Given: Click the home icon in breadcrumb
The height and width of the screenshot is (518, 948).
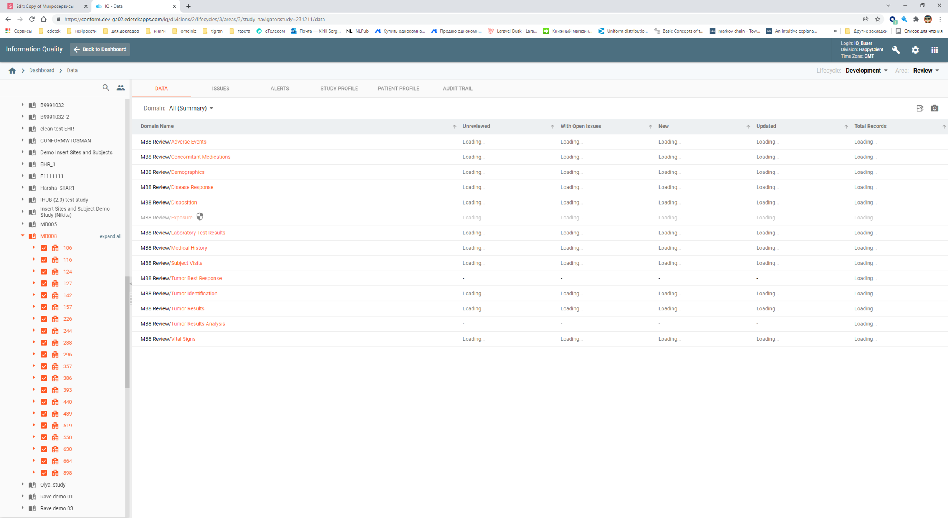Looking at the screenshot, I should coord(12,71).
